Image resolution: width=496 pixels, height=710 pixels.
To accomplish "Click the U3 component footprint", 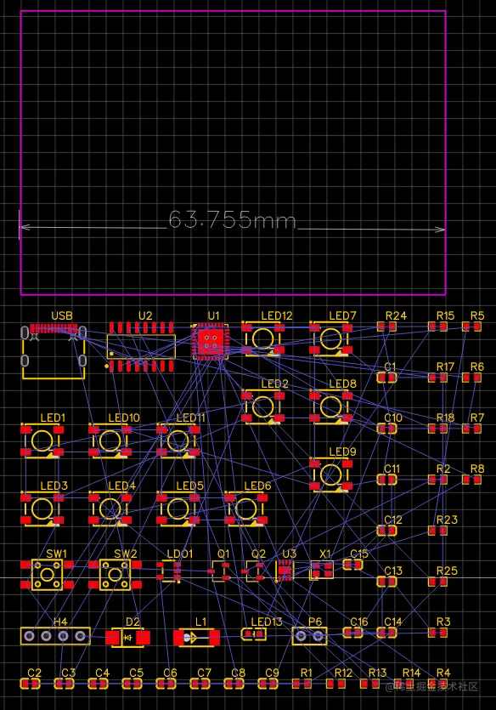I will tap(285, 571).
